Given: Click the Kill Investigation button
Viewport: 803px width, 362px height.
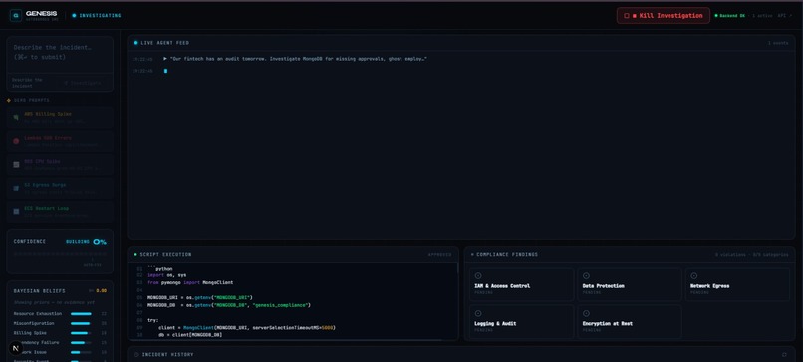Looking at the screenshot, I should [664, 15].
